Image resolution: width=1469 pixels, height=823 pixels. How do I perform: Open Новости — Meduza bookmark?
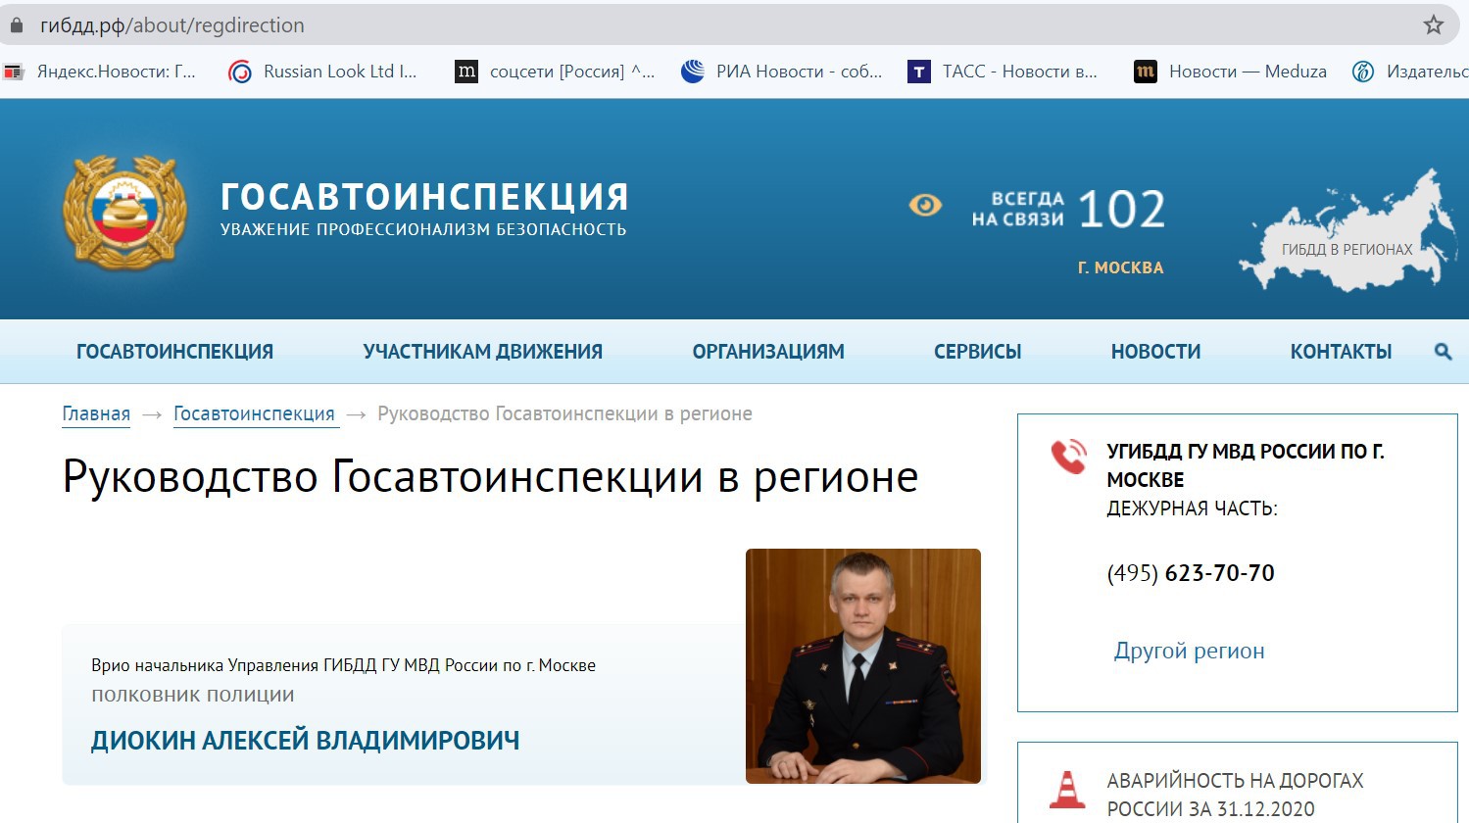(x=1231, y=72)
